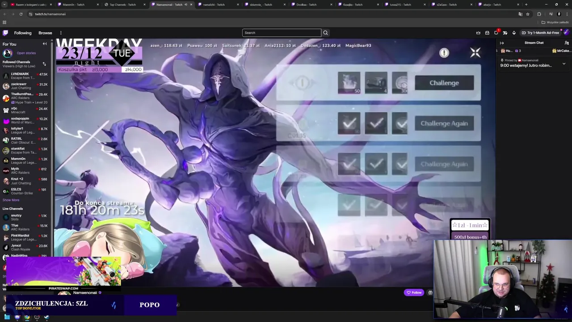Open loltyler1 channel in sidebar

25,130
